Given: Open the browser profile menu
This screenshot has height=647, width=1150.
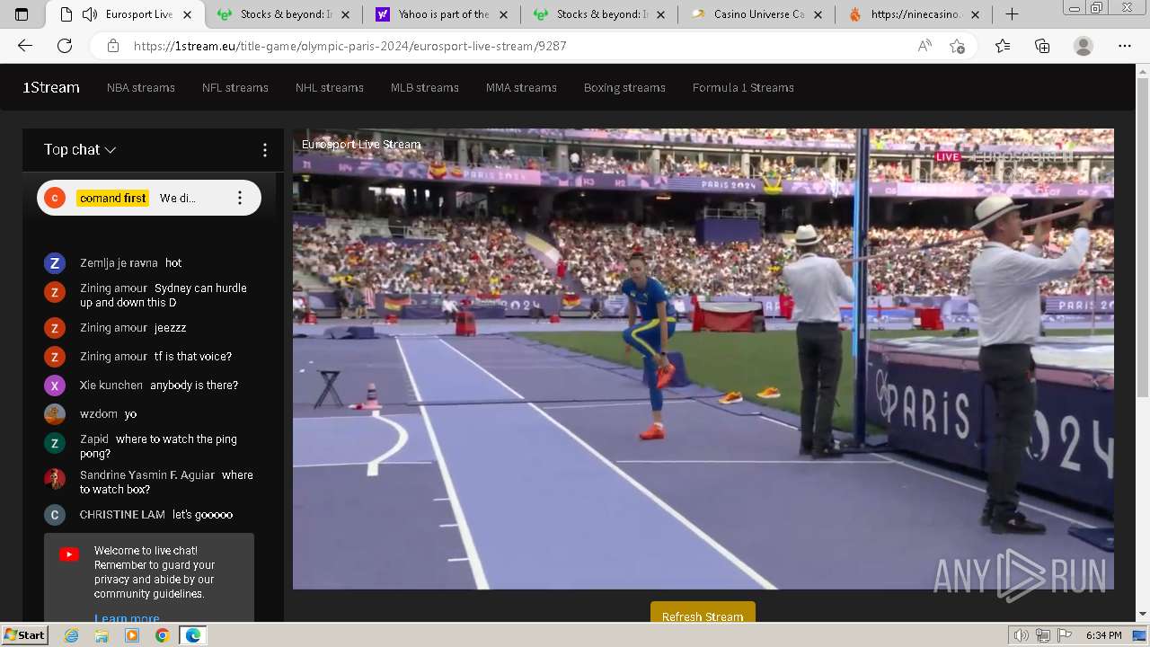Looking at the screenshot, I should [x=1084, y=46].
